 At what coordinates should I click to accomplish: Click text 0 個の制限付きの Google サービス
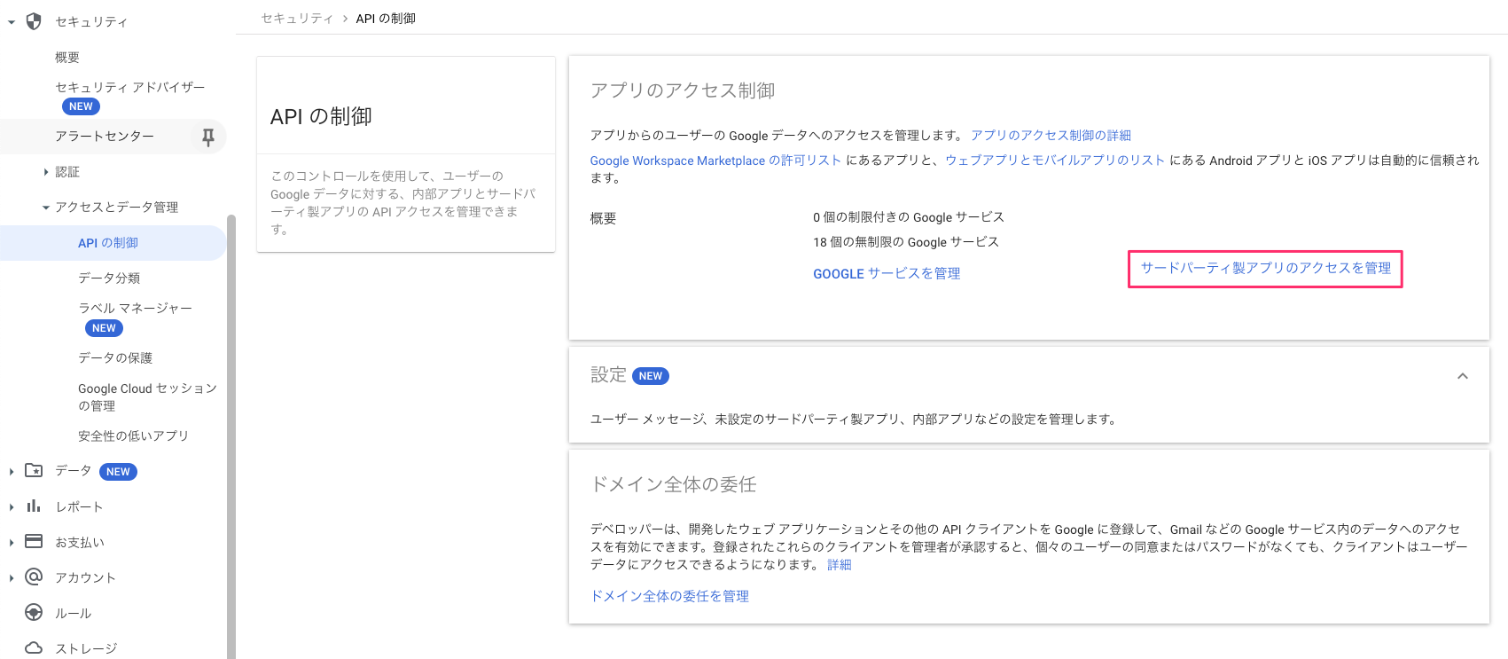tap(909, 217)
